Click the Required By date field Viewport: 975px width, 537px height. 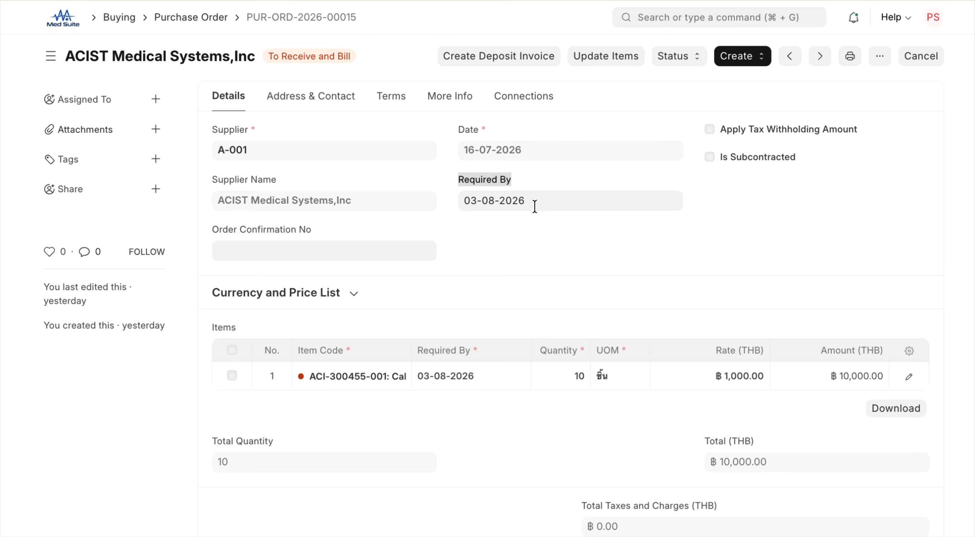(x=570, y=201)
